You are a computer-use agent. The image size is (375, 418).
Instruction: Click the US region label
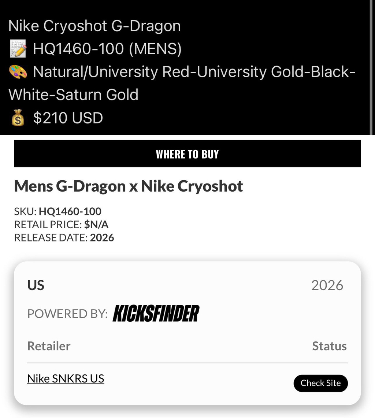[36, 285]
